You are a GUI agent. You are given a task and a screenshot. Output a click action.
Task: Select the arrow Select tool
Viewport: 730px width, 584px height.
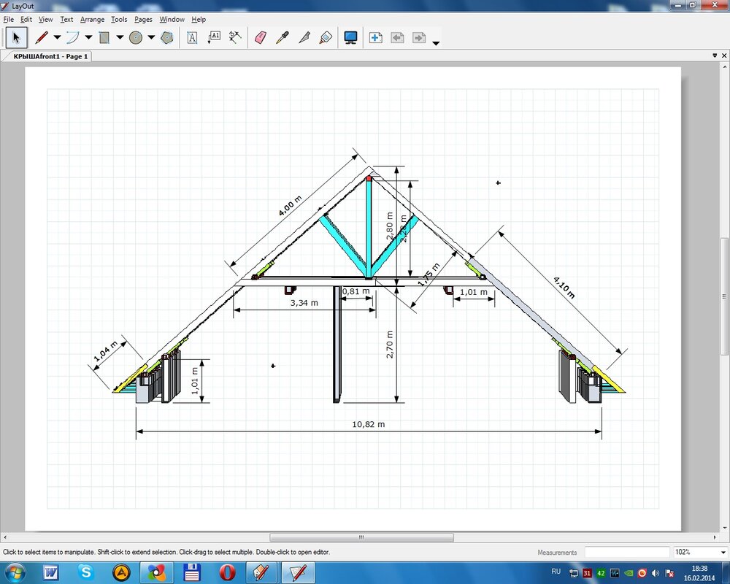click(16, 37)
